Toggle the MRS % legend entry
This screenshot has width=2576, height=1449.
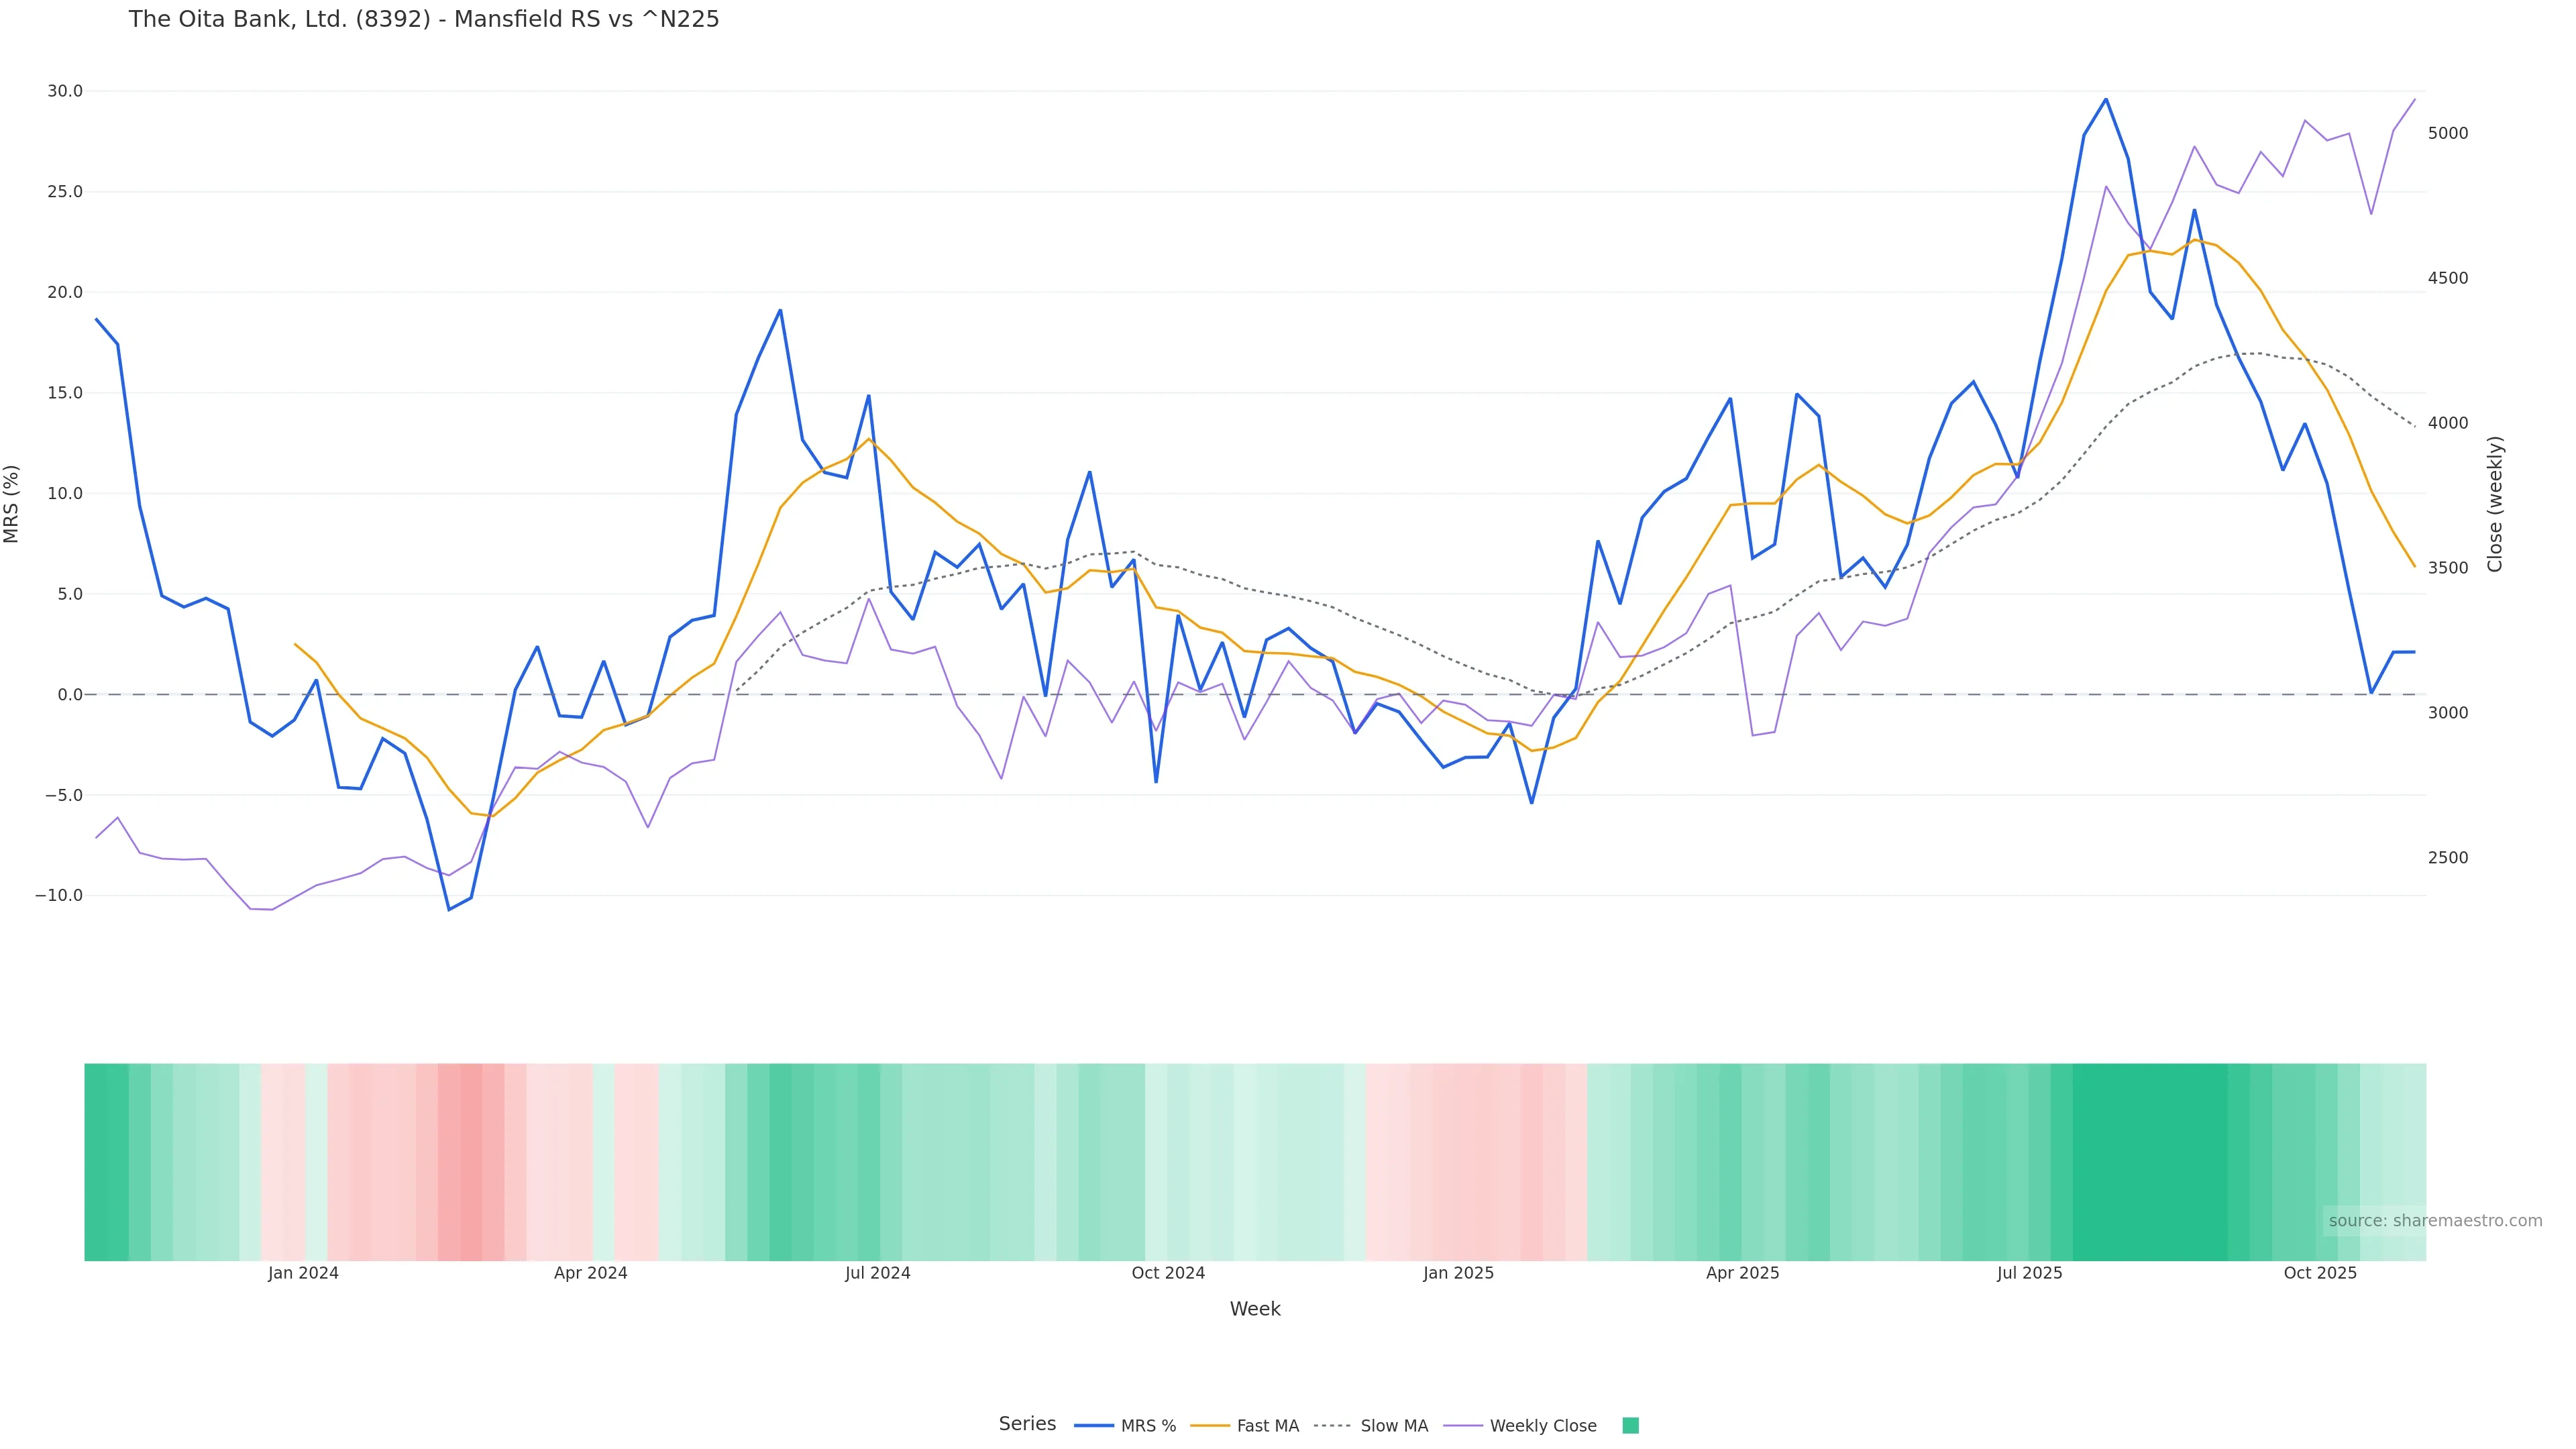pyautogui.click(x=1148, y=1426)
